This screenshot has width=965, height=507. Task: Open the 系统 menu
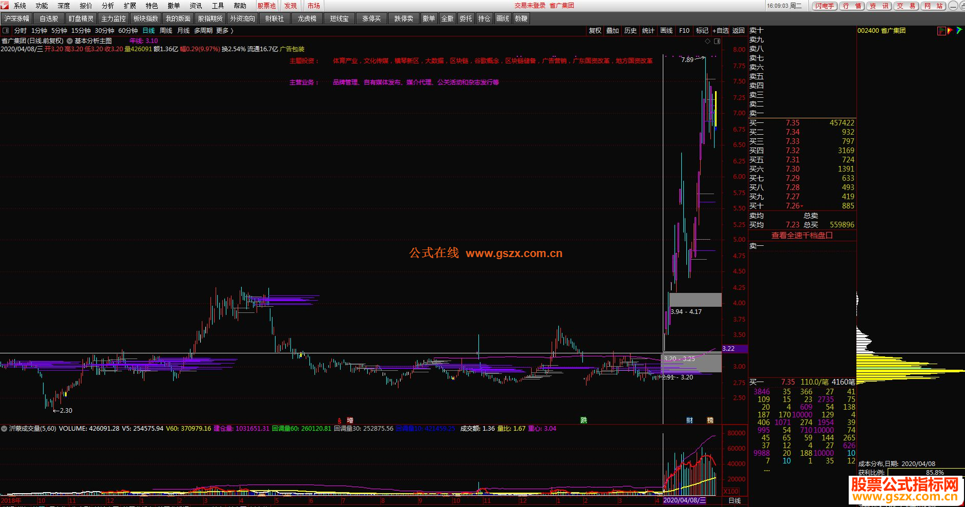point(20,6)
